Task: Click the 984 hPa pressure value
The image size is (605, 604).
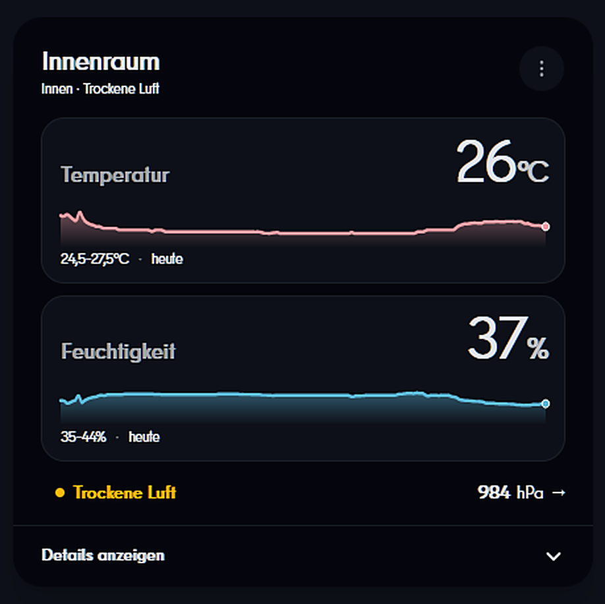Action: [510, 493]
